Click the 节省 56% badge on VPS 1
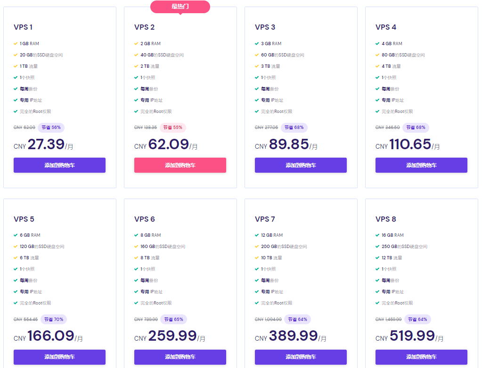The width and height of the screenshot is (482, 368). (x=51, y=128)
